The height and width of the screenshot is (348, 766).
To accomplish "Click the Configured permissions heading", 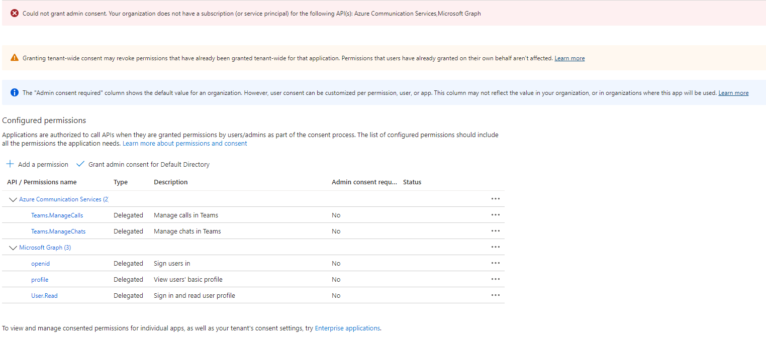I will [x=44, y=121].
